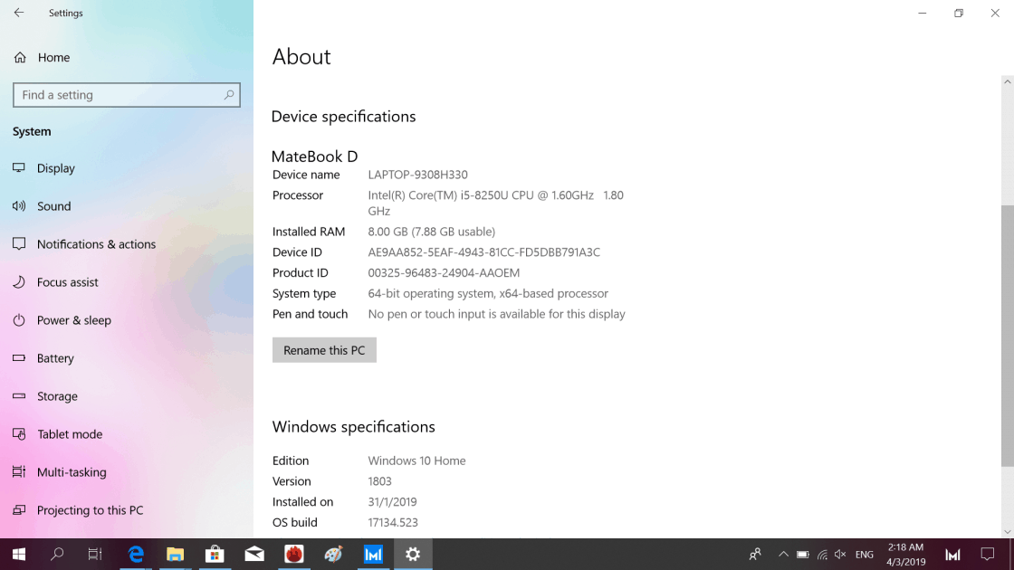The width and height of the screenshot is (1014, 570).
Task: Click the scrollbar down arrow
Action: (x=1007, y=532)
